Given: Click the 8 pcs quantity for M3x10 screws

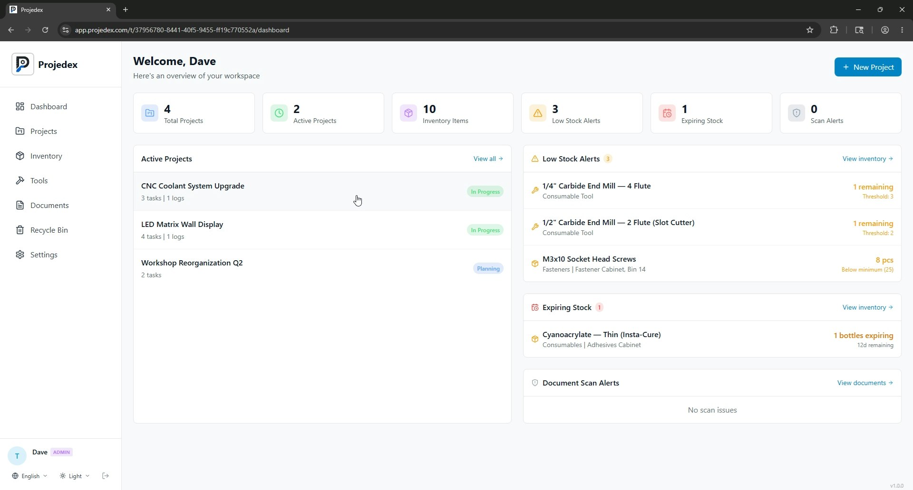Looking at the screenshot, I should pos(884,260).
